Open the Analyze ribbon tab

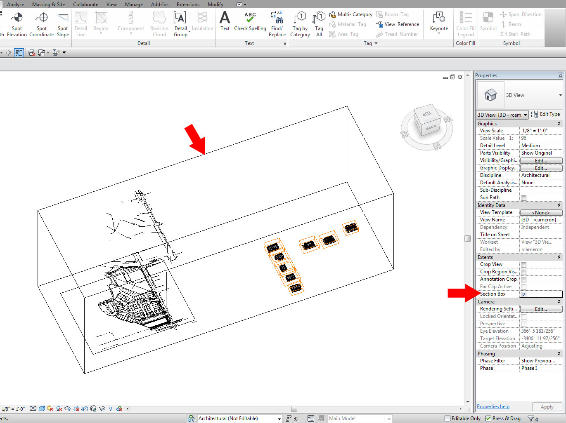coord(16,5)
